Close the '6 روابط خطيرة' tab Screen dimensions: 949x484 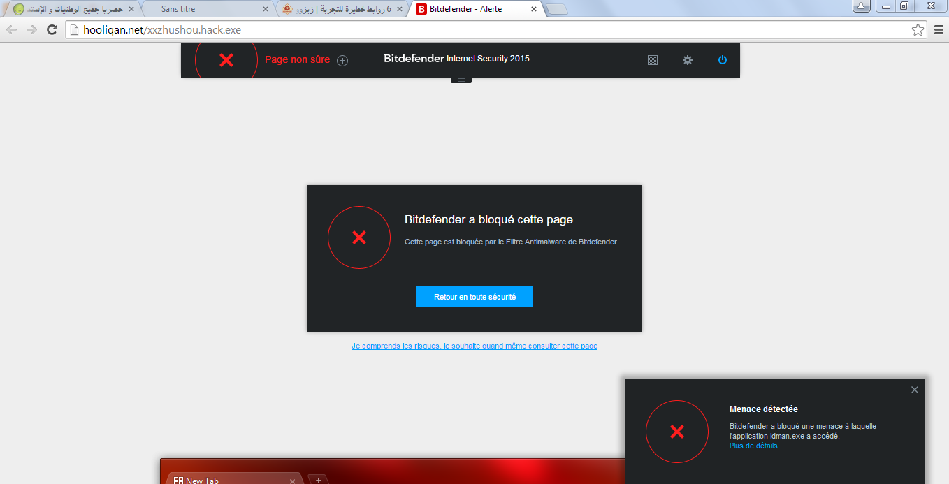coord(398,9)
